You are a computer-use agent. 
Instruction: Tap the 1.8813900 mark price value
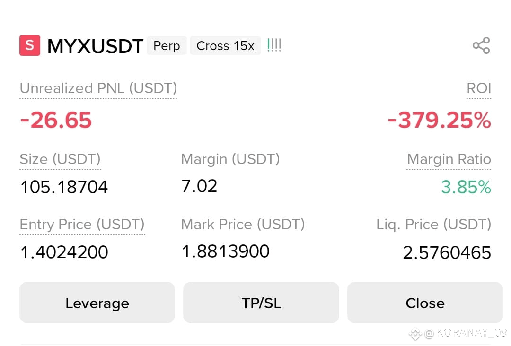226,251
